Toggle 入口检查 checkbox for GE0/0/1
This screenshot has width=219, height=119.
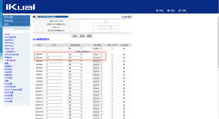[x=124, y=54]
